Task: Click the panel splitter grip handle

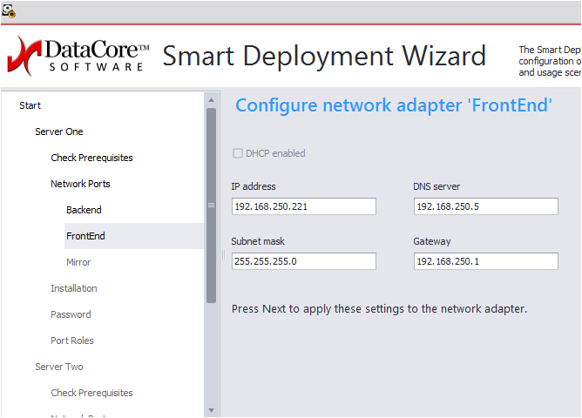Action: pyautogui.click(x=223, y=254)
